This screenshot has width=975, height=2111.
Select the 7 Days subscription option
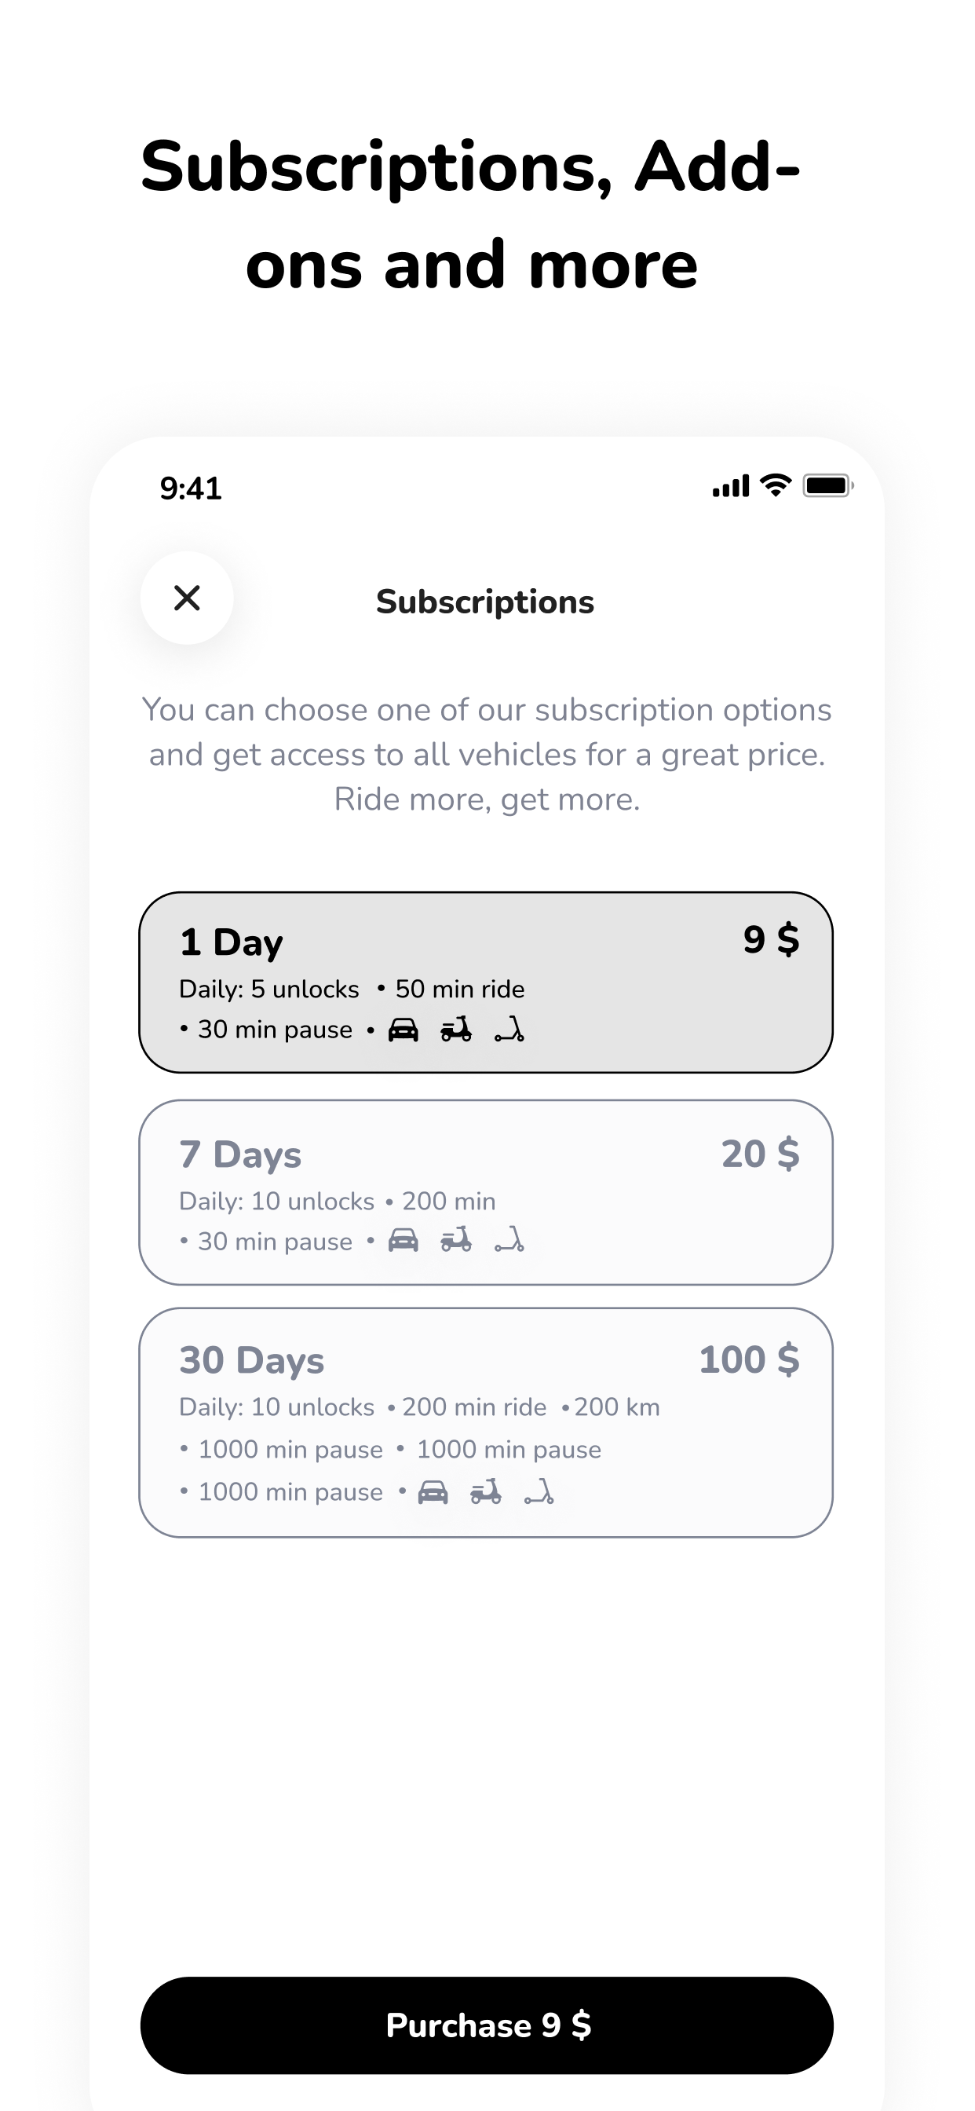click(486, 1192)
